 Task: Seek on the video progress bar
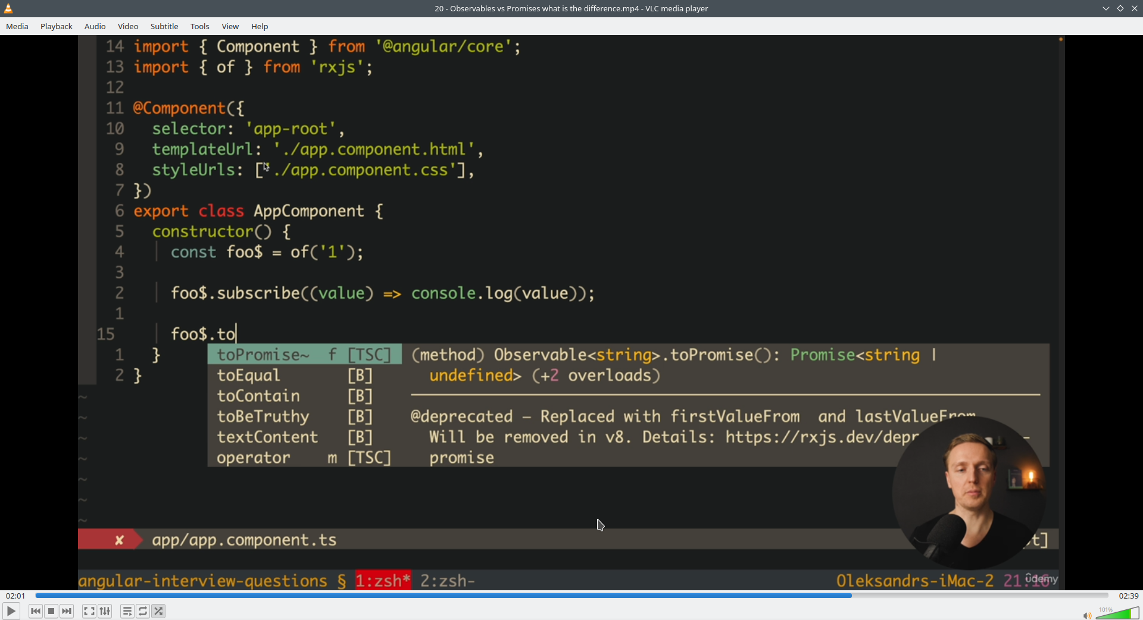click(571, 596)
